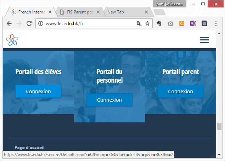Click the FIS school logo
The width and height of the screenshot is (225, 161).
12,40
